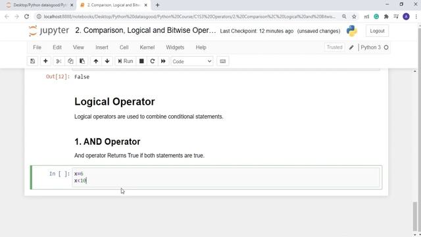Open a new browser tab
Viewport: 421px width, 237px height.
pyautogui.click(x=157, y=5)
